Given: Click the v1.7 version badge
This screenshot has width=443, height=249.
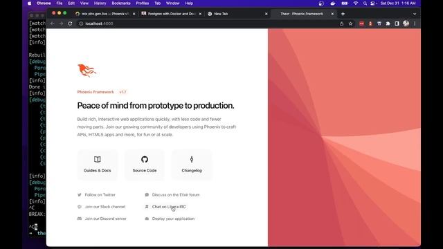Looking at the screenshot, I should point(123,92).
